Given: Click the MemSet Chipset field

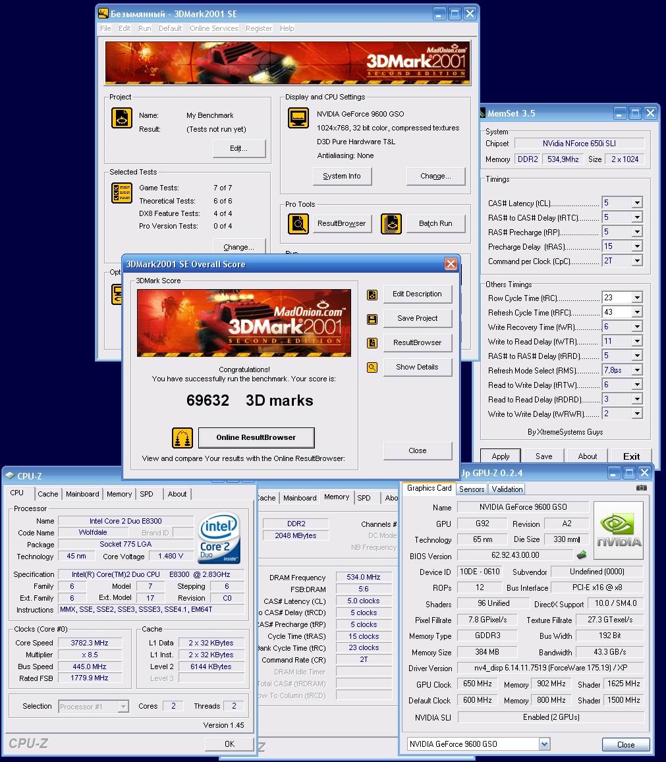Looking at the screenshot, I should click(579, 144).
